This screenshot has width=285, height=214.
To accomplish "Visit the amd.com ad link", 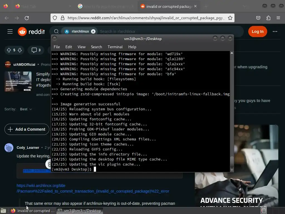I will click(43, 95).
